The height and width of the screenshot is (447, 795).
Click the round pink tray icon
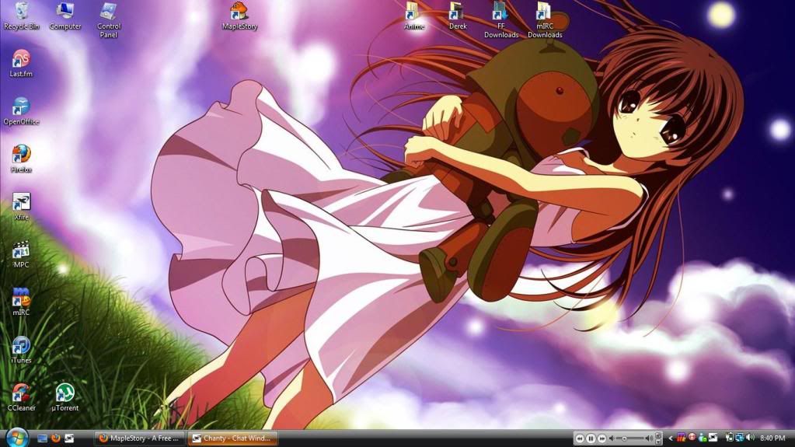pyautogui.click(x=692, y=438)
